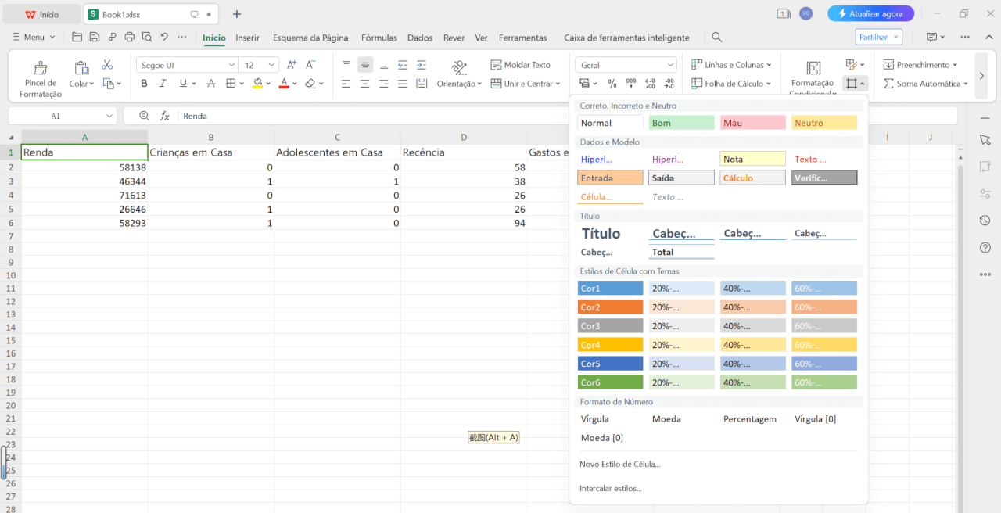Screen dimensions: 1001x513
Task: Click the percent style icon
Action: click(x=612, y=84)
